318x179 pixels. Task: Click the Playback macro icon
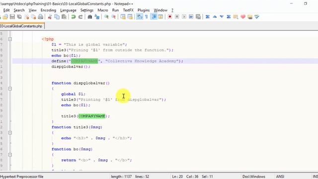click(x=184, y=17)
